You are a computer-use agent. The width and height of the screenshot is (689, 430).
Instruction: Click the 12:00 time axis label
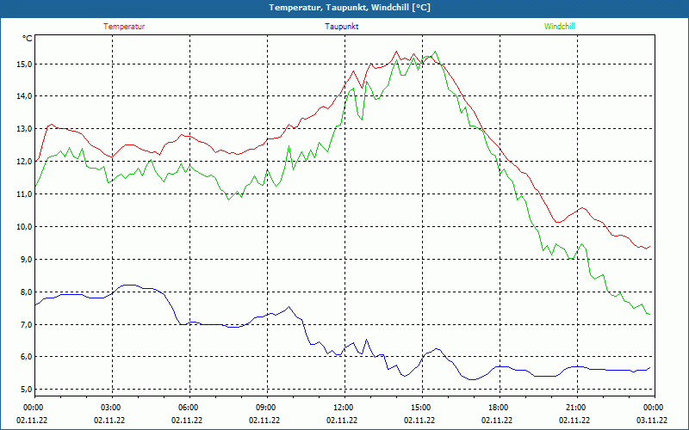pos(342,408)
